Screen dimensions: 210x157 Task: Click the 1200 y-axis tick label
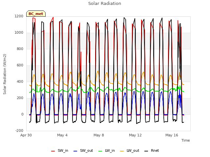click(x=19, y=16)
